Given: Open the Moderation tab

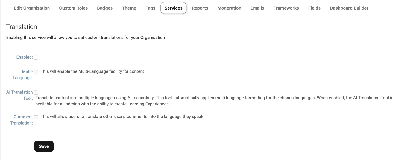Looking at the screenshot, I should point(229,8).
